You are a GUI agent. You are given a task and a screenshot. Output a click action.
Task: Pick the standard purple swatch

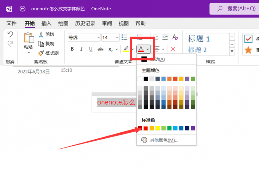[193, 128]
